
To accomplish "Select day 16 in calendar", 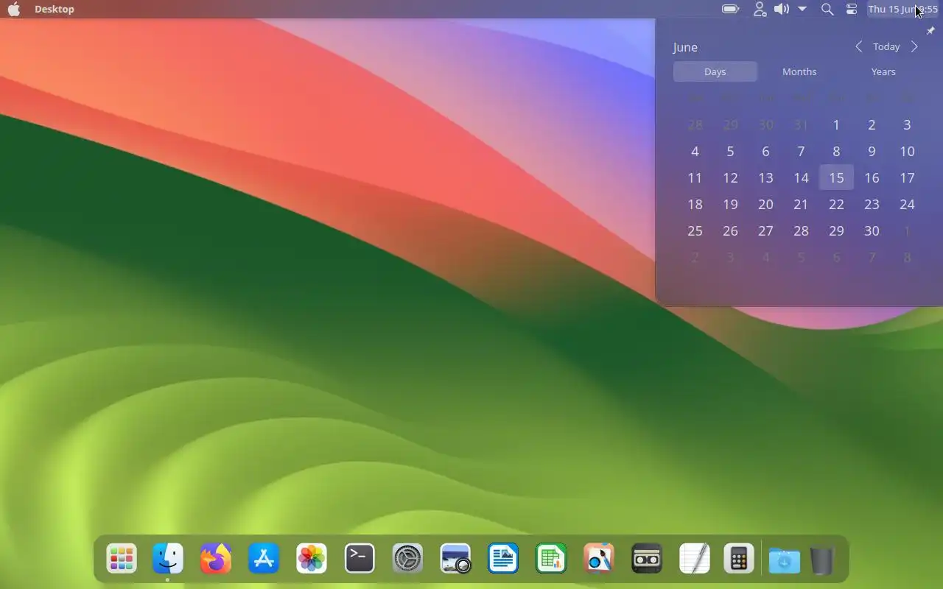I will [x=872, y=177].
